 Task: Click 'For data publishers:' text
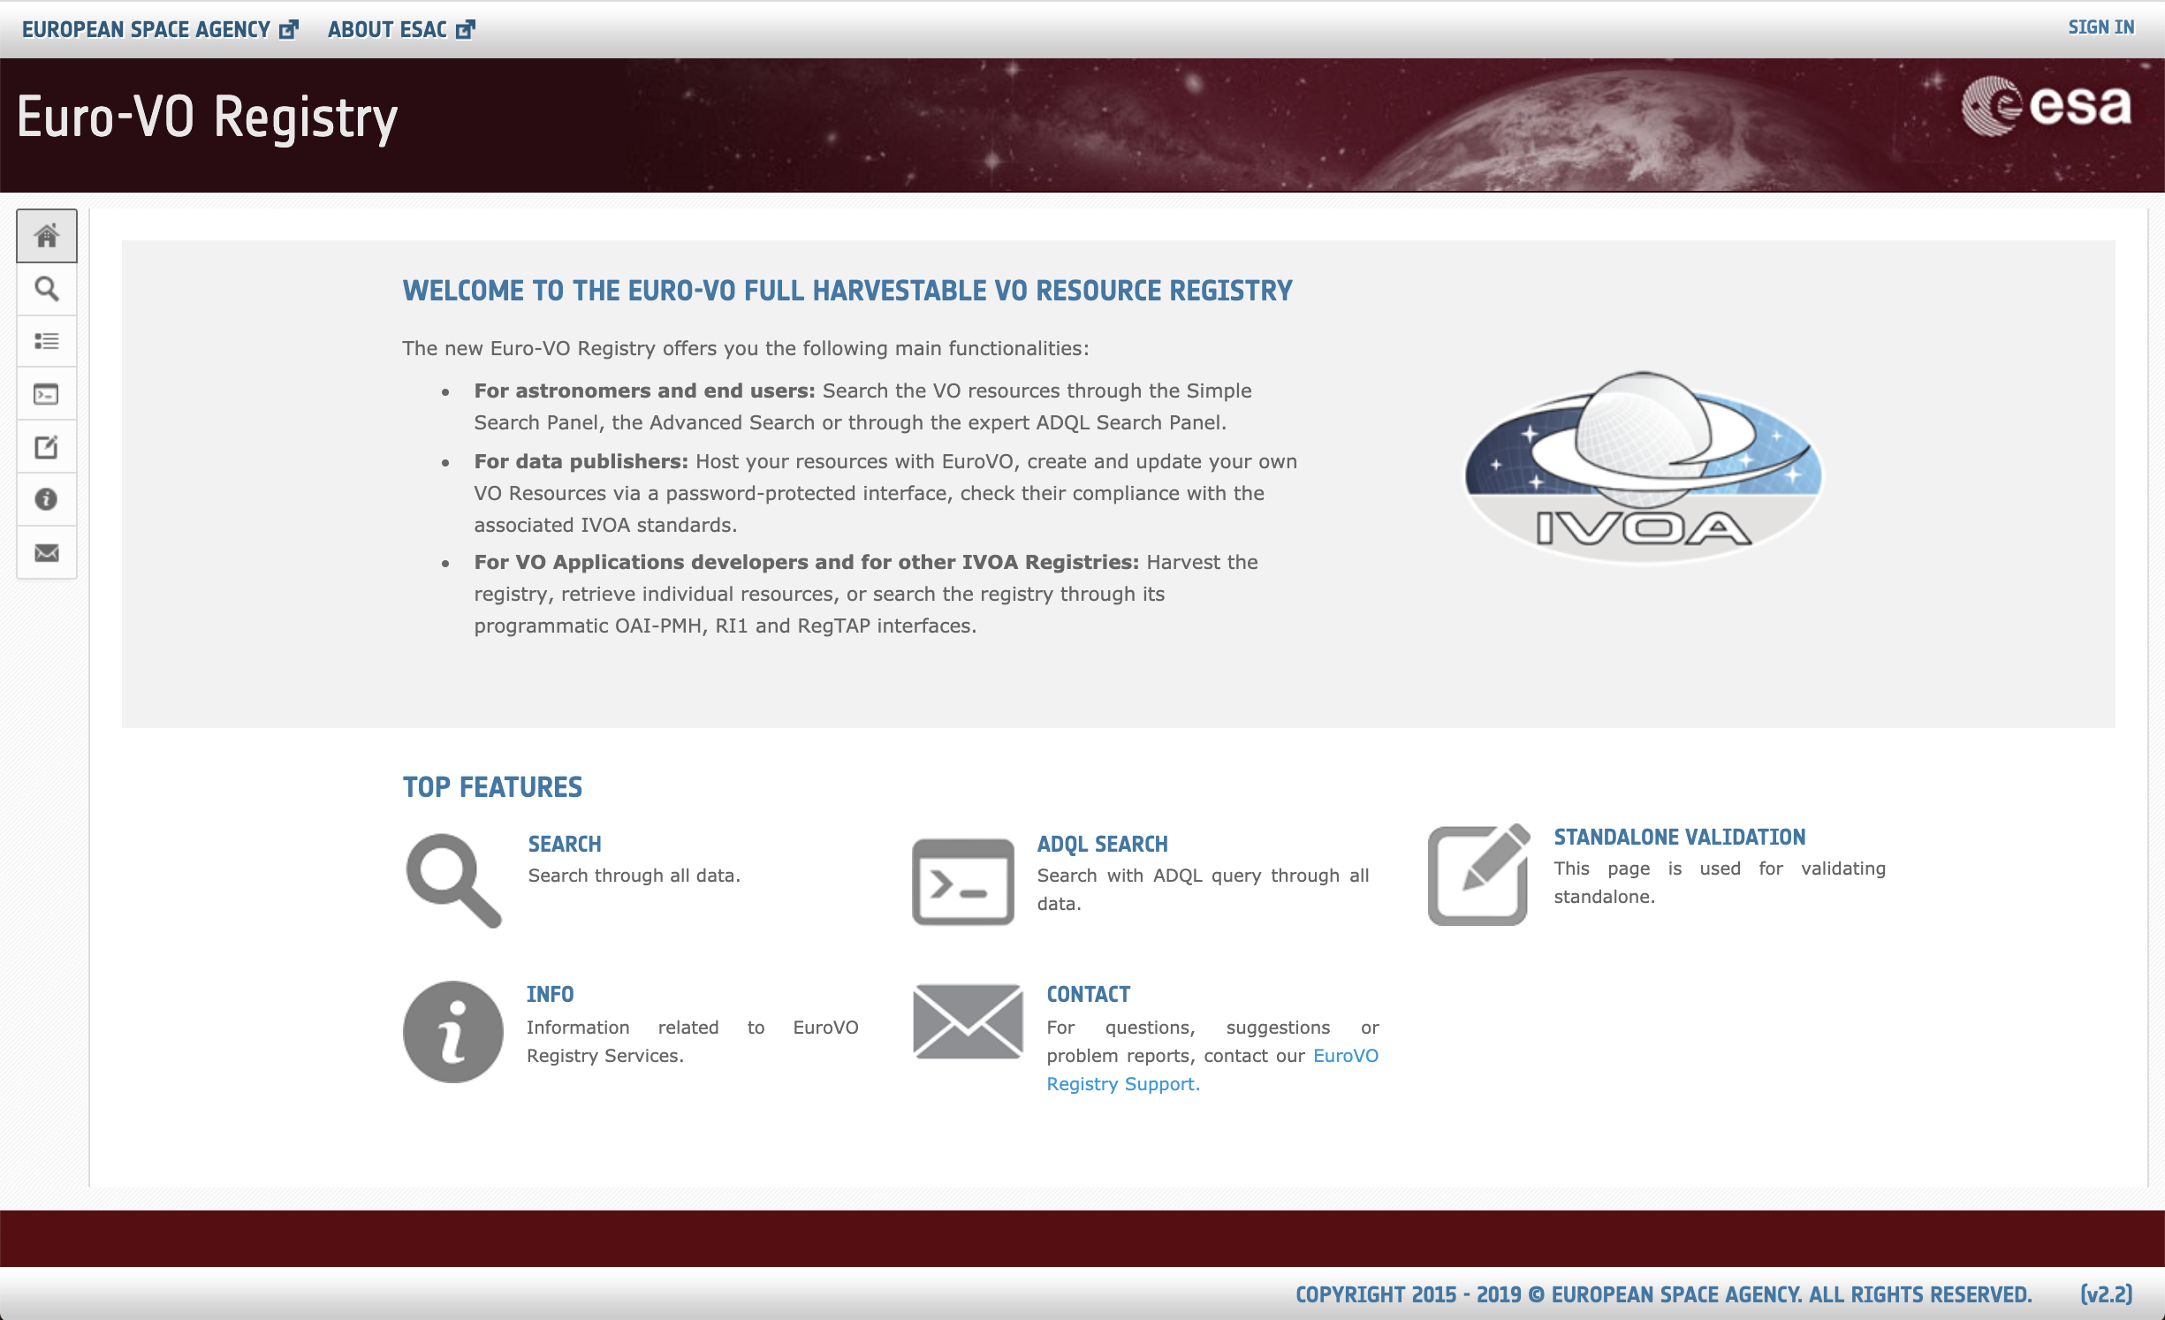click(x=581, y=461)
